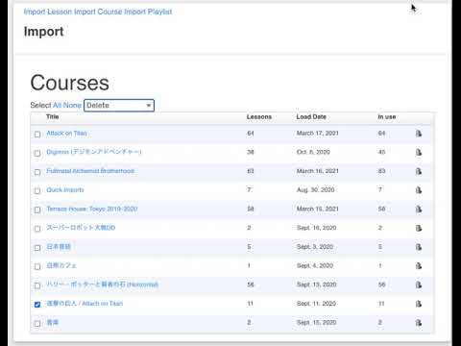
Task: Click document icon for the Sept. 13, 2020 row
Action: pos(419,284)
